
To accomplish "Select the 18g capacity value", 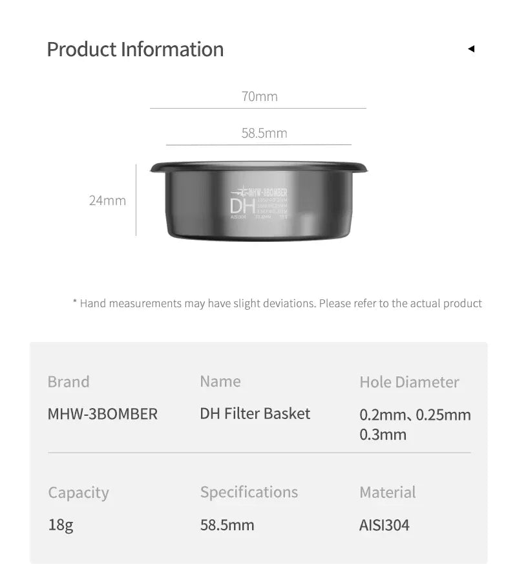I will (61, 524).
